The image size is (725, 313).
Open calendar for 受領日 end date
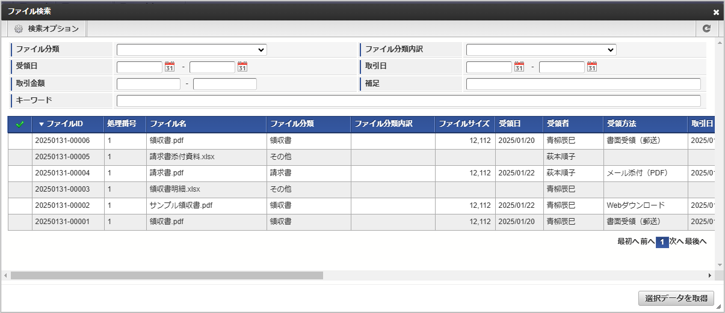(242, 67)
